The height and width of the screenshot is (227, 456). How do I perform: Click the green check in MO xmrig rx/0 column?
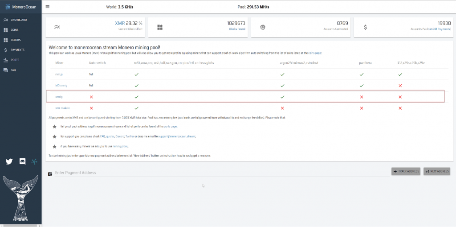[x=136, y=85]
